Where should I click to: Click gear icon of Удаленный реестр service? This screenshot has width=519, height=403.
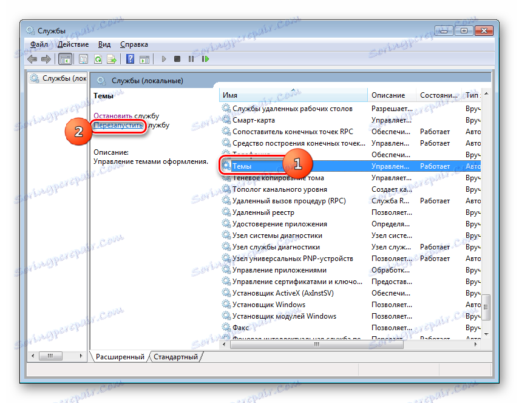coord(226,212)
